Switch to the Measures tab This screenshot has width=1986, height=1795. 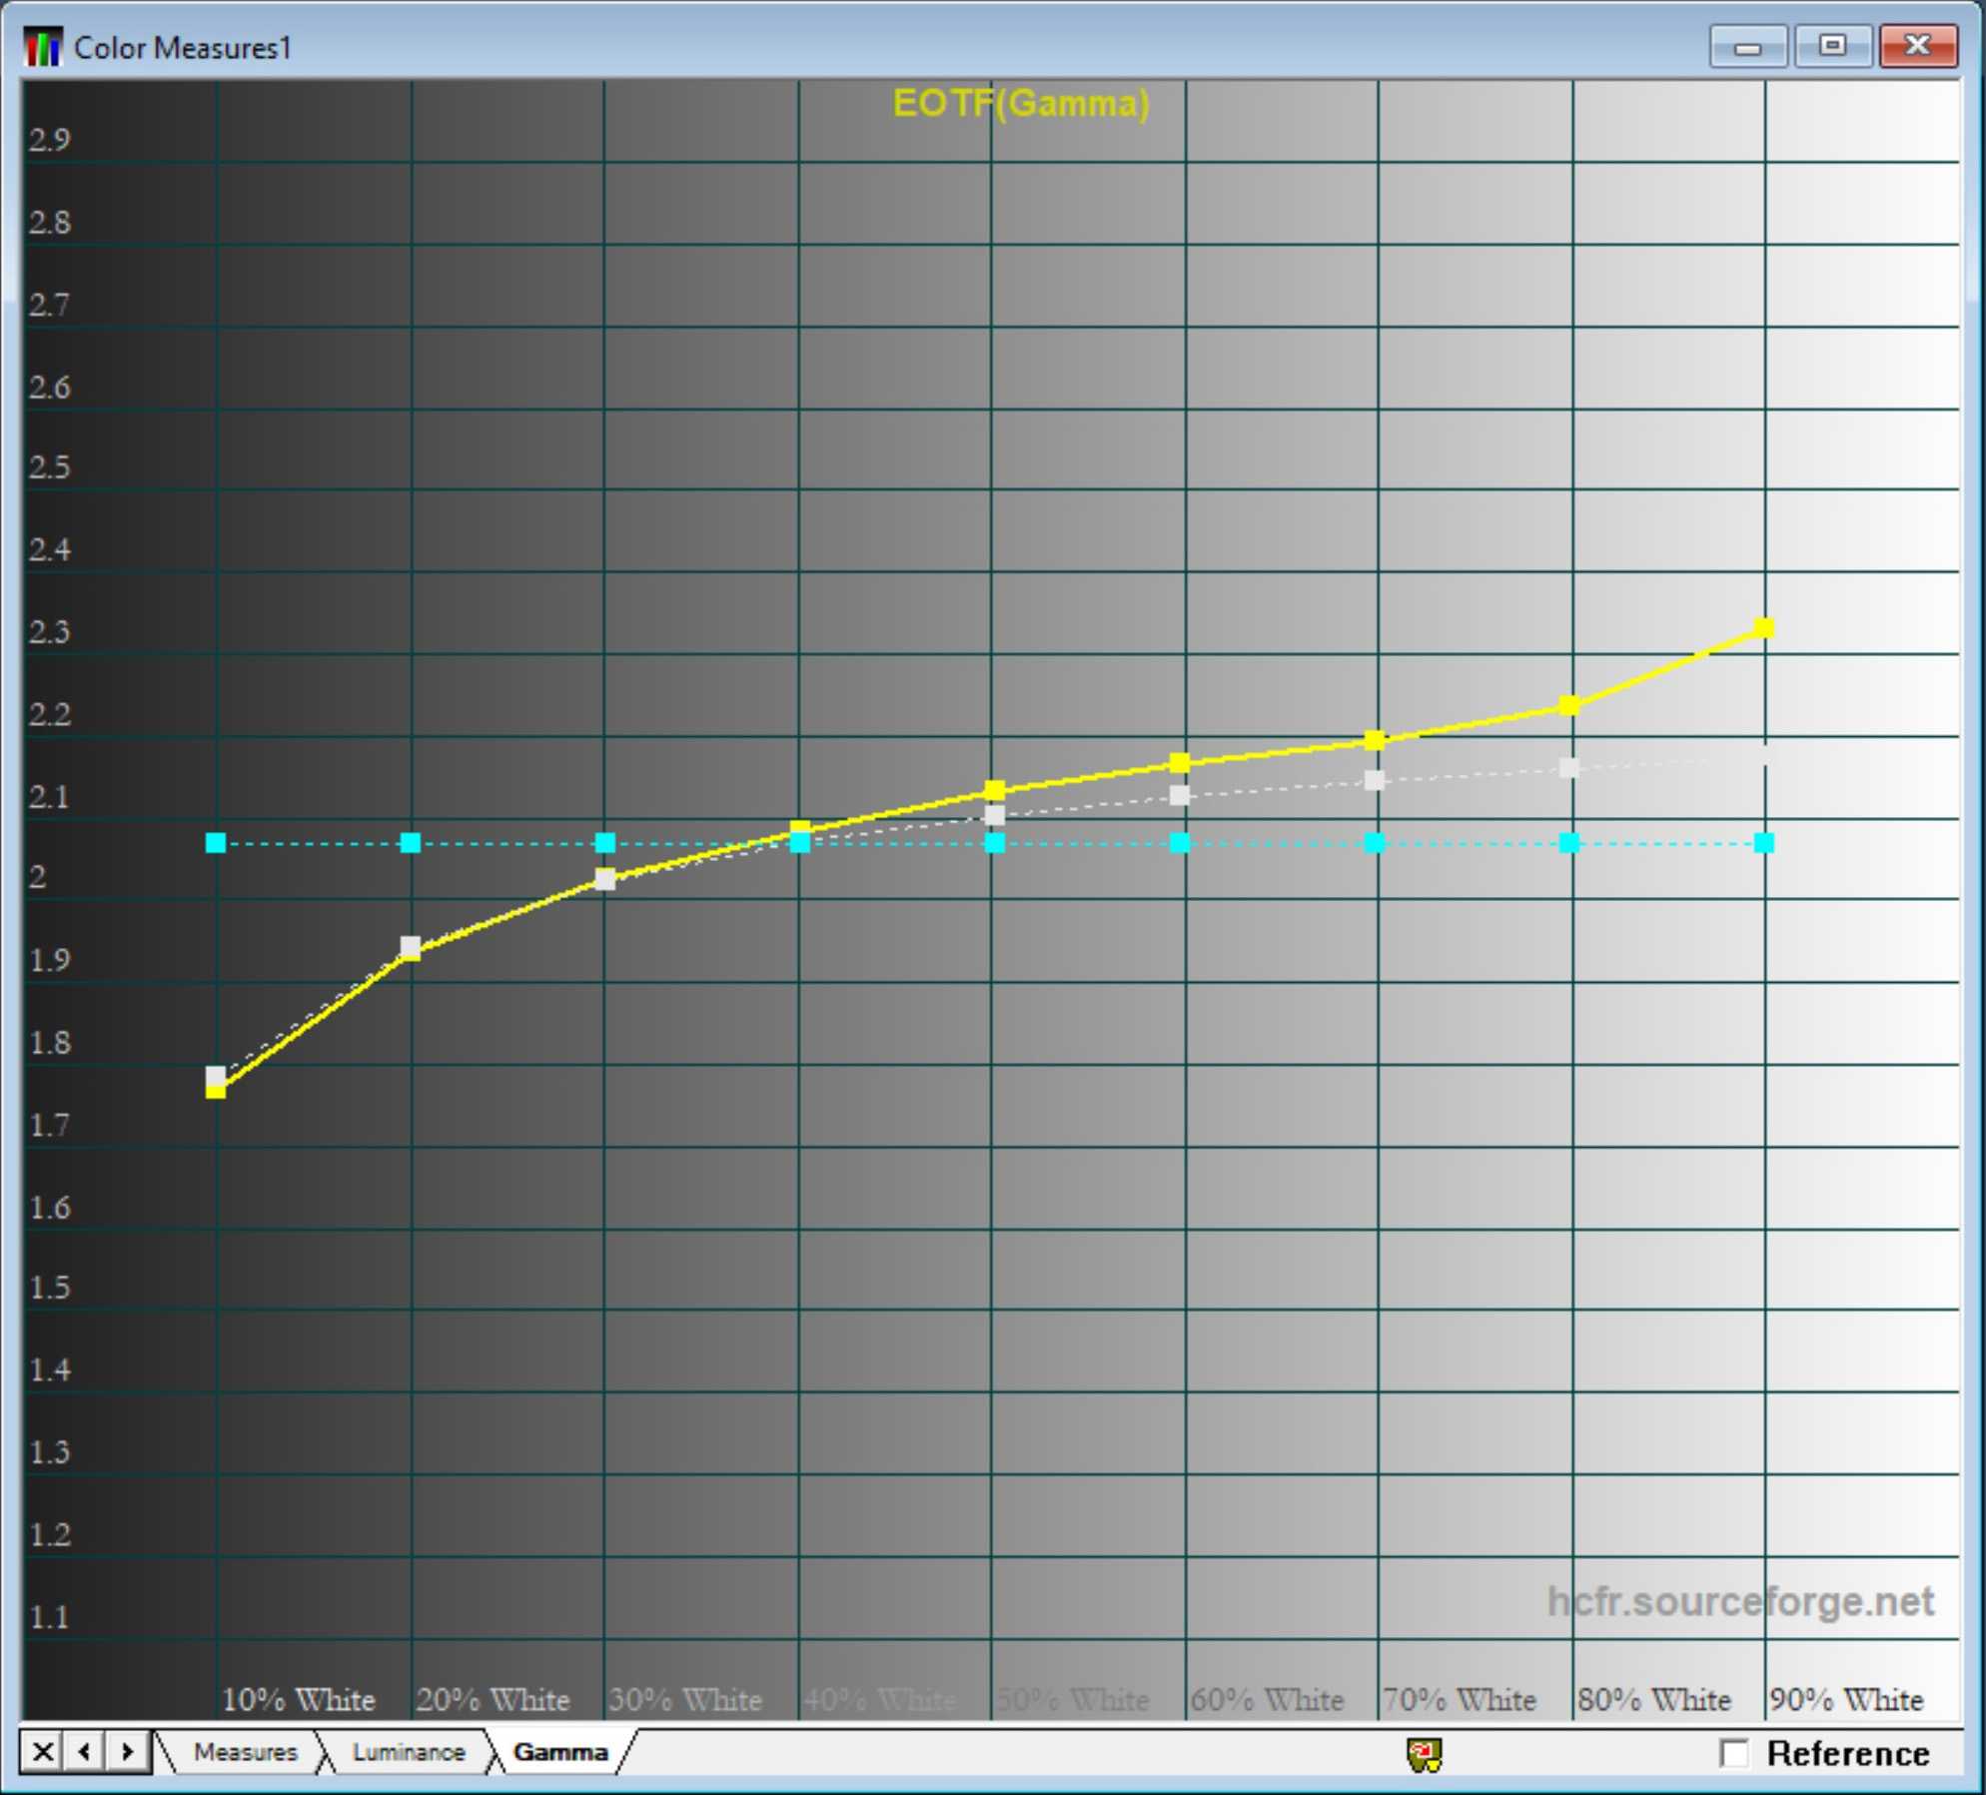point(245,1752)
